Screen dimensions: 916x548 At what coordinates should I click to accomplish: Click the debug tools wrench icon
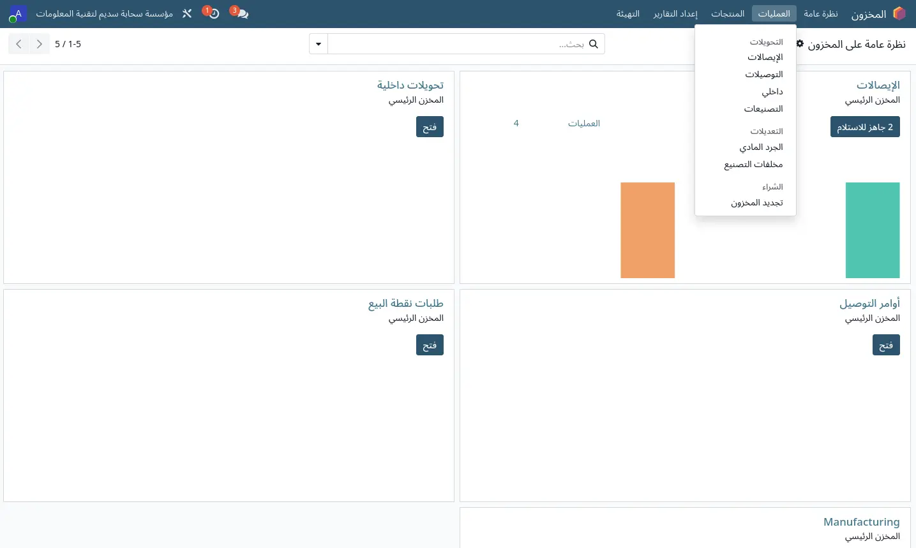point(187,13)
